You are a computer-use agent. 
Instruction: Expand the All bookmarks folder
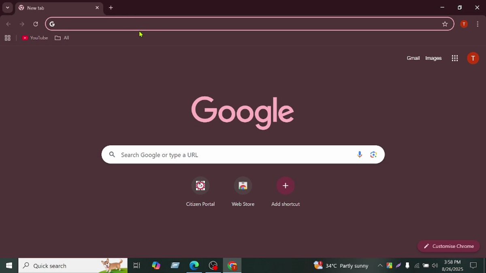pyautogui.click(x=62, y=38)
